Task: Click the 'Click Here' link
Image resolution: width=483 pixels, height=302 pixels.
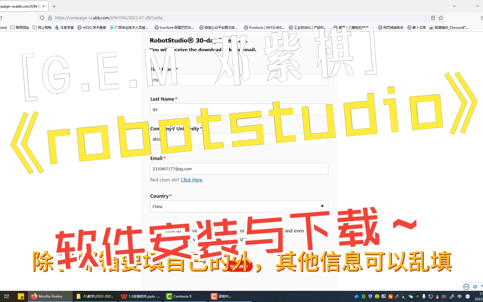Action: (x=191, y=180)
